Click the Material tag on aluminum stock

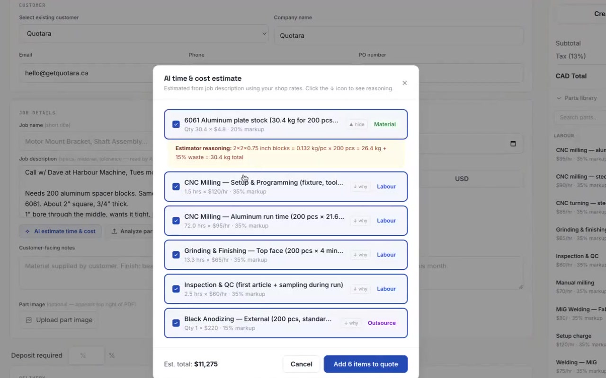[385, 124]
